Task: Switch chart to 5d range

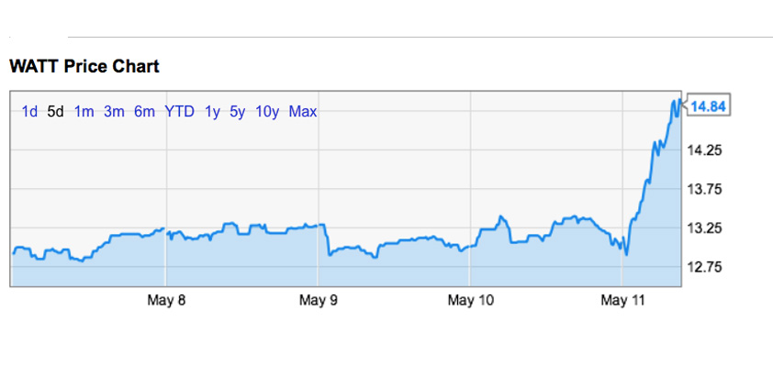Action: (x=55, y=112)
